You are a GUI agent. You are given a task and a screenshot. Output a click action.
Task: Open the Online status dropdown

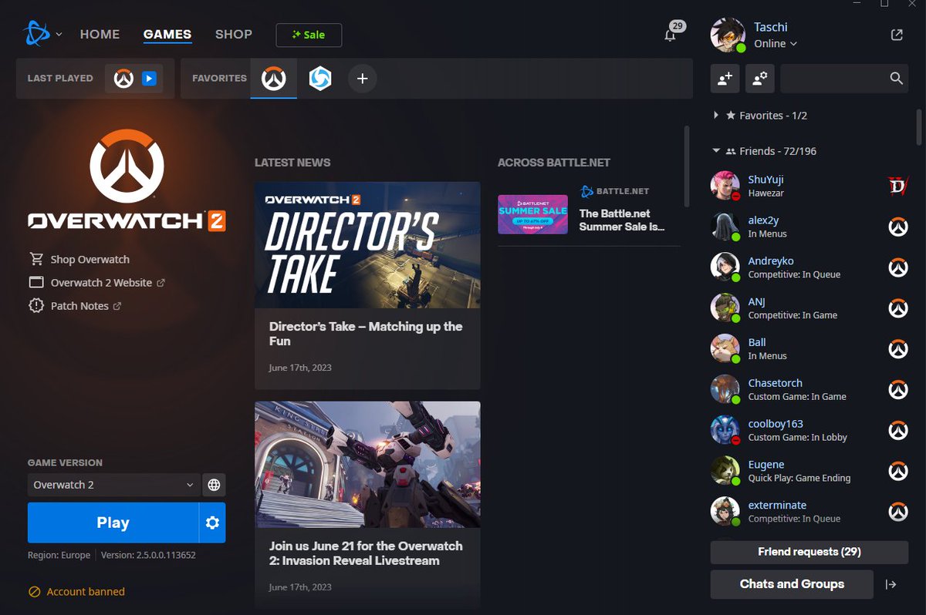click(776, 44)
